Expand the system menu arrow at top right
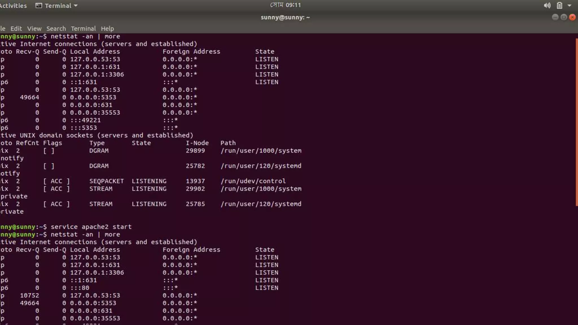Viewport: 578px width, 325px height. click(570, 6)
